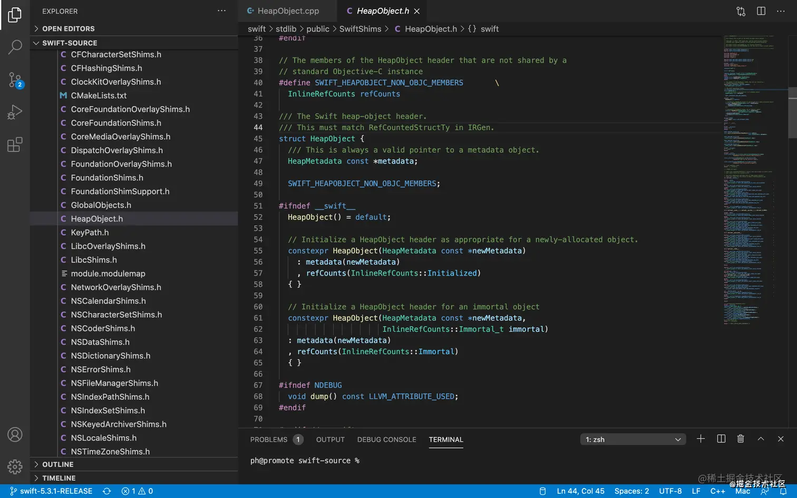Maximize the panel size with chevron up

[x=761, y=439]
